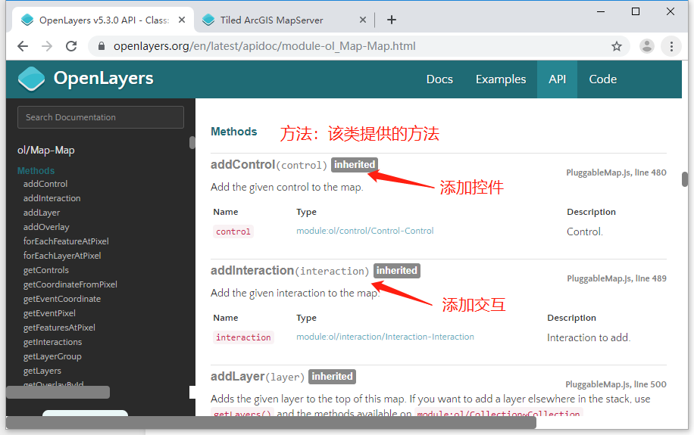Jump to addInteraction in sidebar

[52, 198]
